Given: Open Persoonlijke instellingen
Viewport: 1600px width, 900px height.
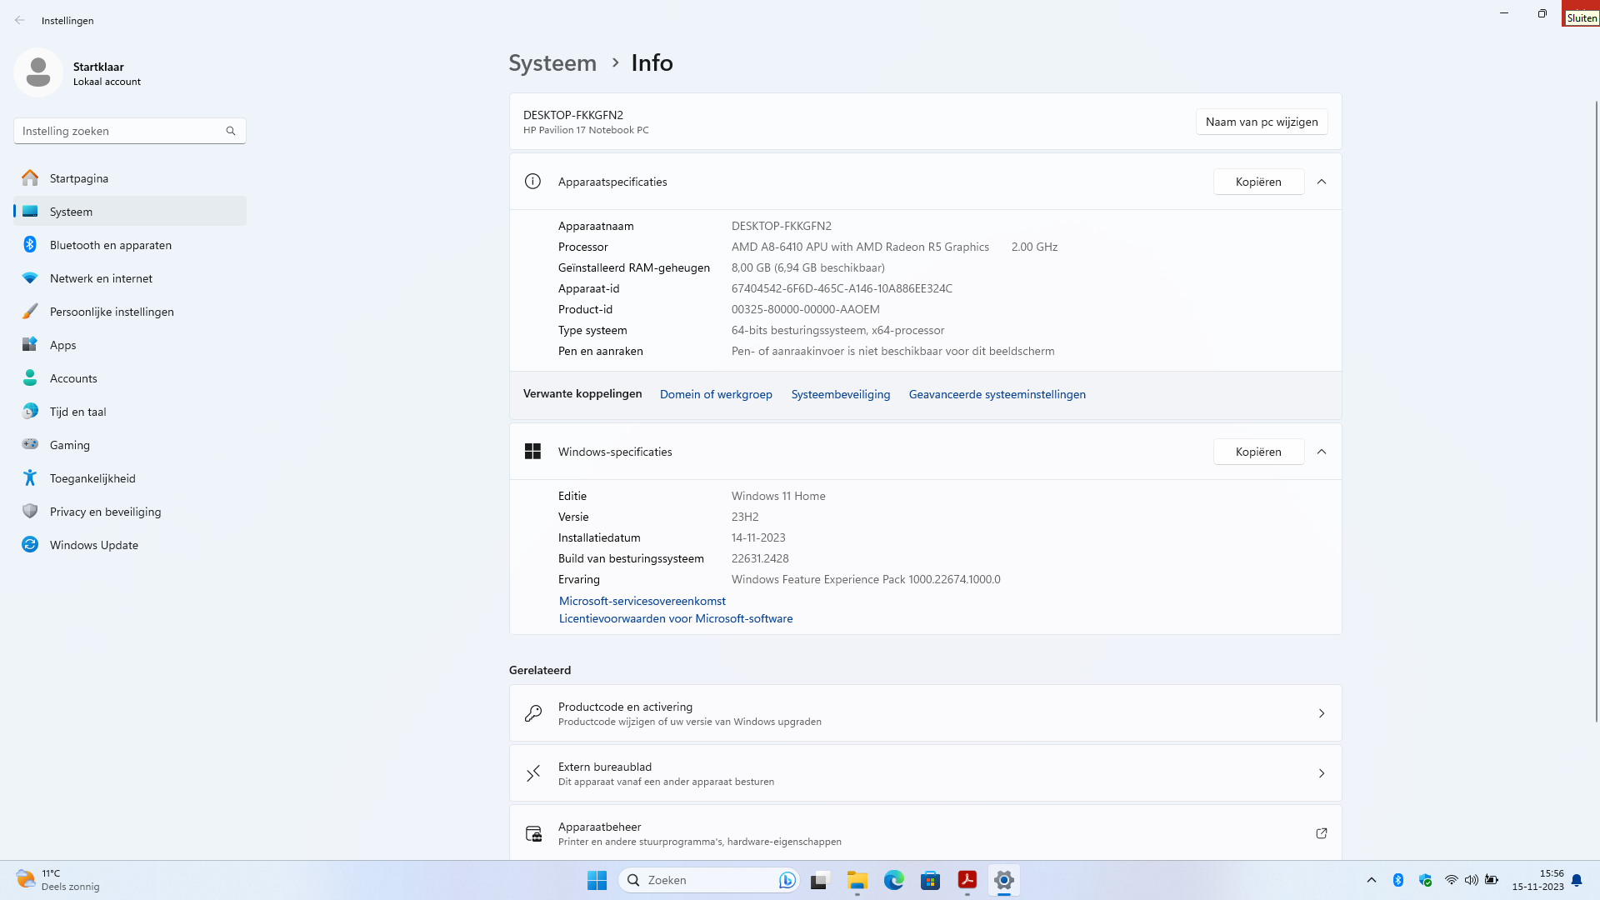Looking at the screenshot, I should [130, 312].
